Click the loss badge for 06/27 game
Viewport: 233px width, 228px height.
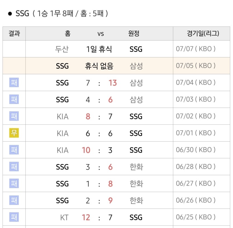point(14,183)
